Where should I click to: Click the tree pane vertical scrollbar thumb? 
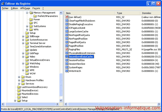[x=61, y=85]
